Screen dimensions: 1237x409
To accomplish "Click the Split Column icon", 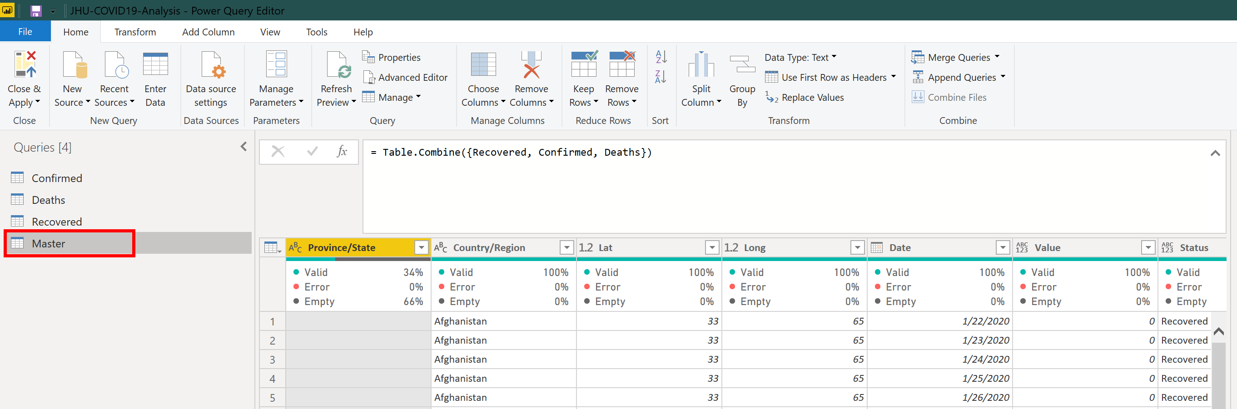I will pos(701,64).
